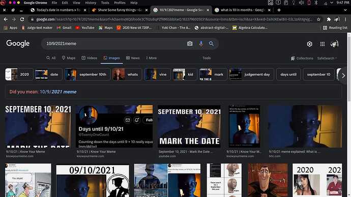This screenshot has width=351, height=197.
Task: Search by image using camera icon
Action: tap(190, 43)
